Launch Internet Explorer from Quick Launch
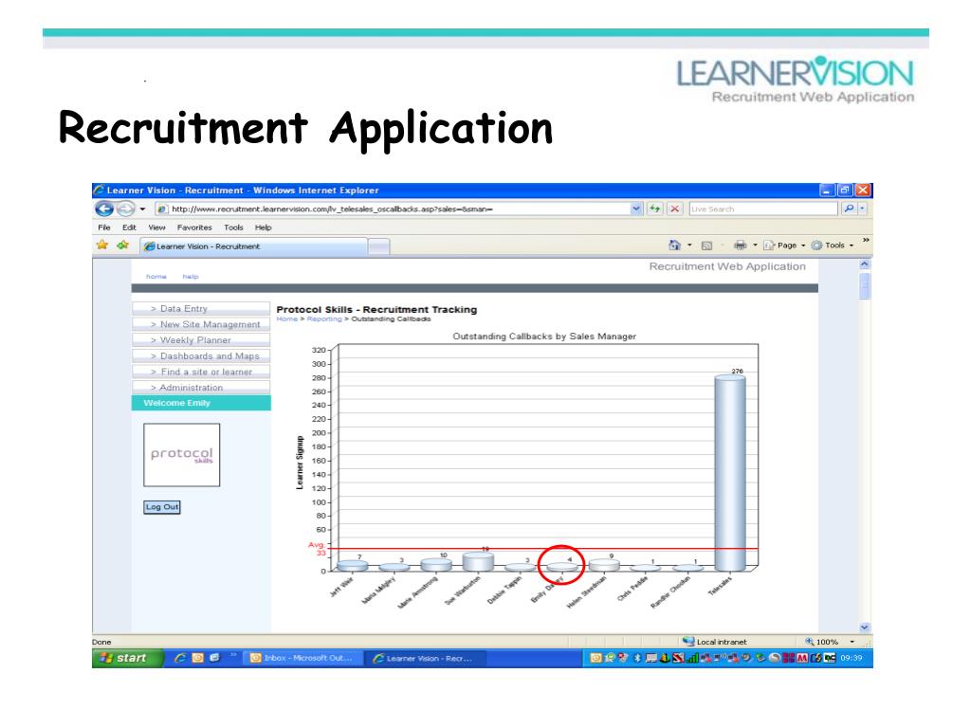This screenshot has height=728, width=971. point(180,658)
